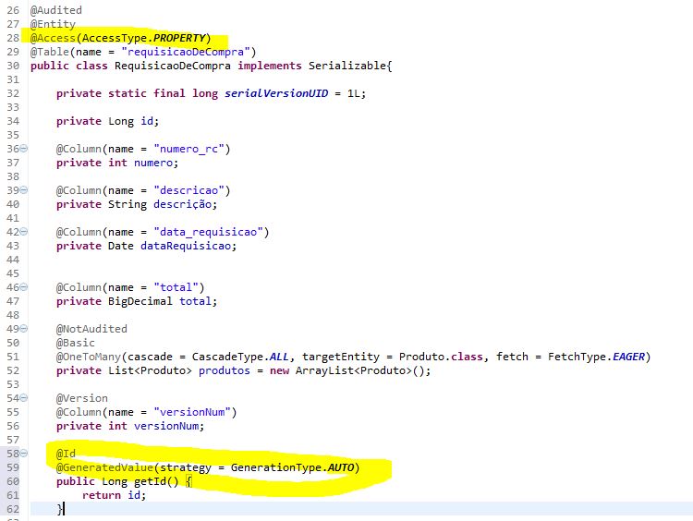
Task: Click the "descricao" column name string
Action: tap(188, 190)
